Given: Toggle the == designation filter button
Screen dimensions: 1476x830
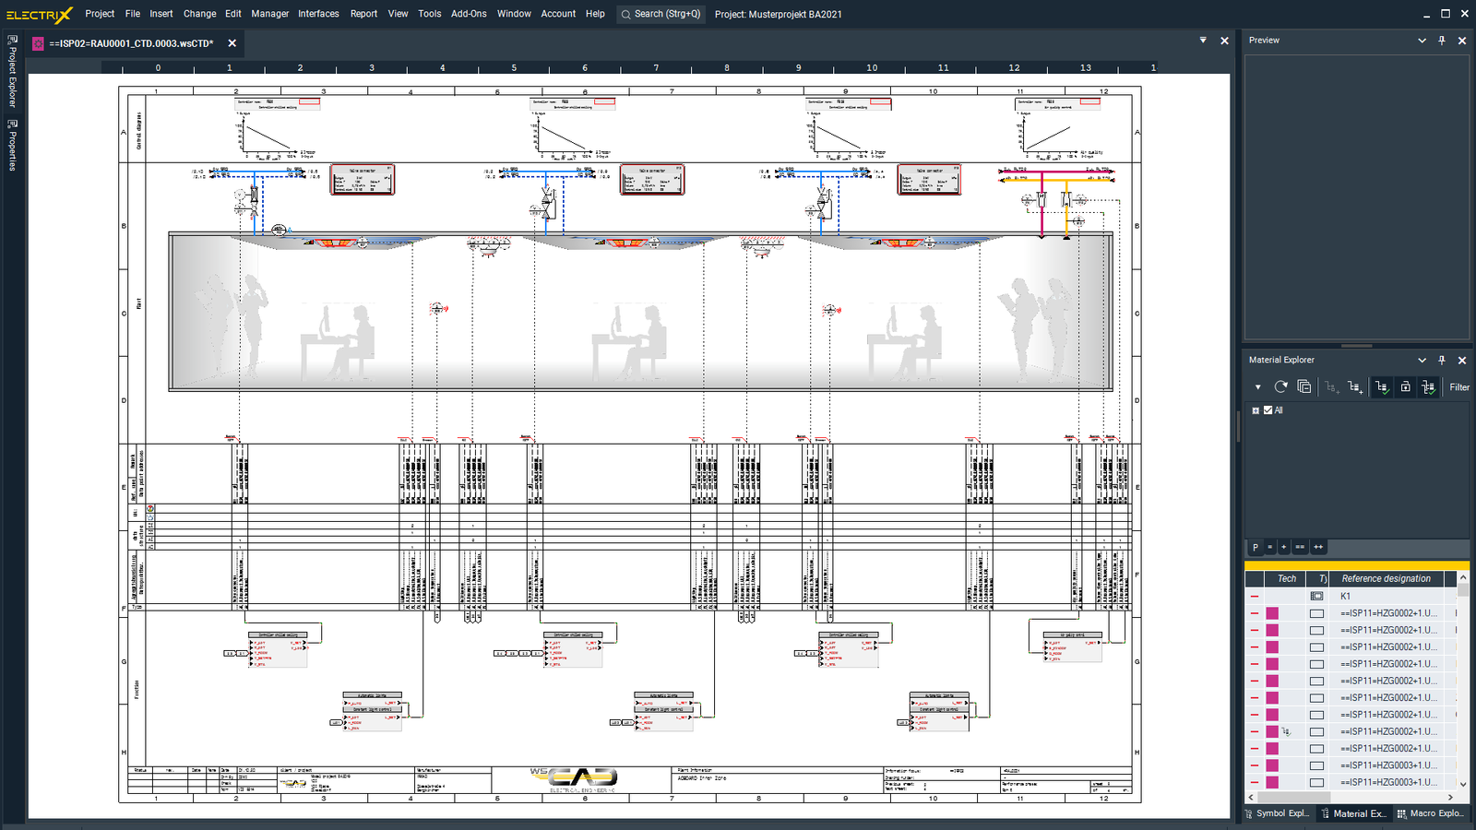Looking at the screenshot, I should click(x=1300, y=547).
